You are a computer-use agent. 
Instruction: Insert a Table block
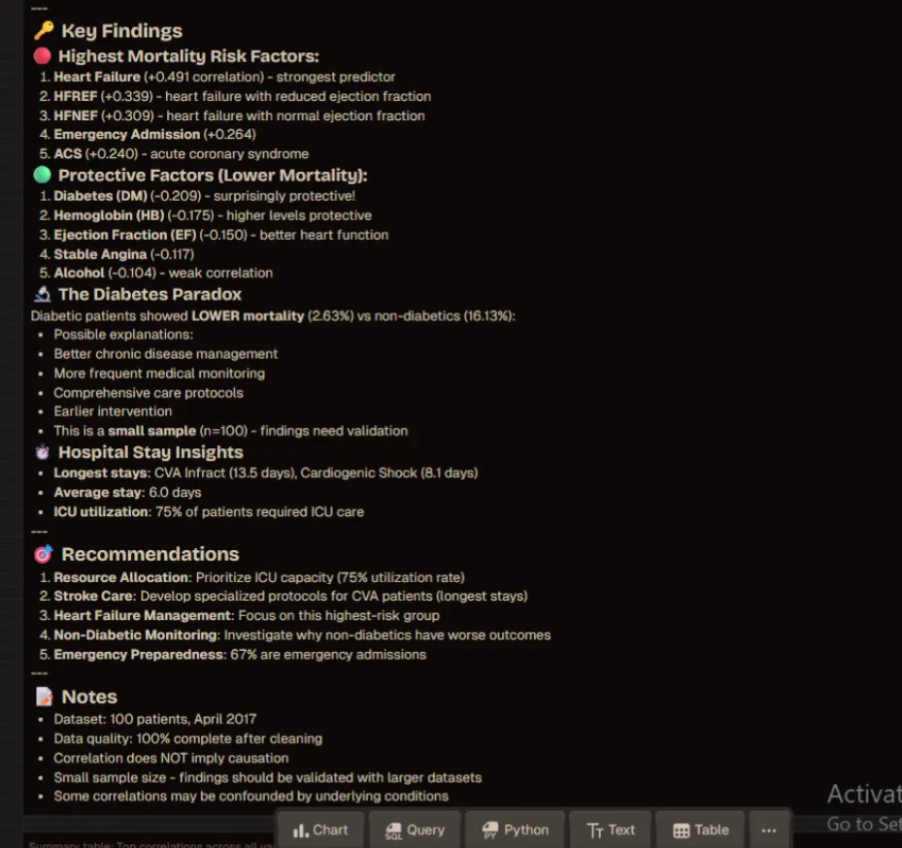click(x=700, y=830)
